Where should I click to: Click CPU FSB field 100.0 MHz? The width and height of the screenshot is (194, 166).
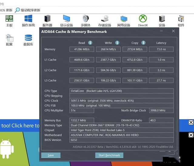point(122,106)
